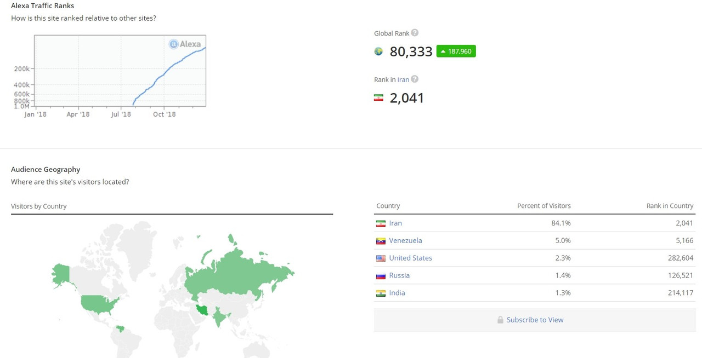Click the Rank in Iran help icon
The width and height of the screenshot is (702, 358).
(415, 79)
